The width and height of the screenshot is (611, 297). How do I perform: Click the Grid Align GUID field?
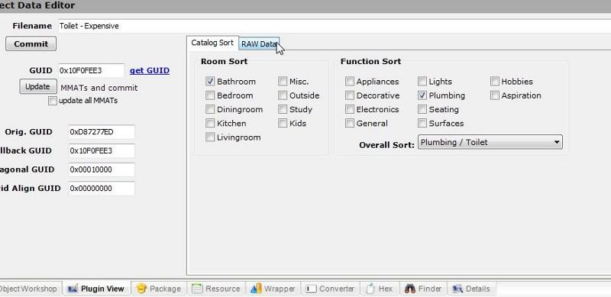point(102,189)
